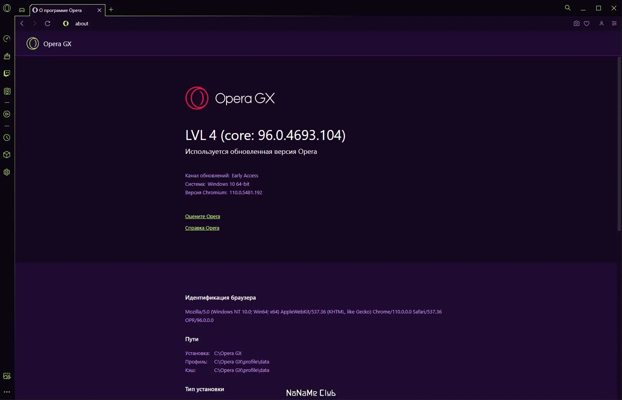Close the 'О программе Opera' tab
Viewport: 622px width, 400px height.
coord(99,10)
